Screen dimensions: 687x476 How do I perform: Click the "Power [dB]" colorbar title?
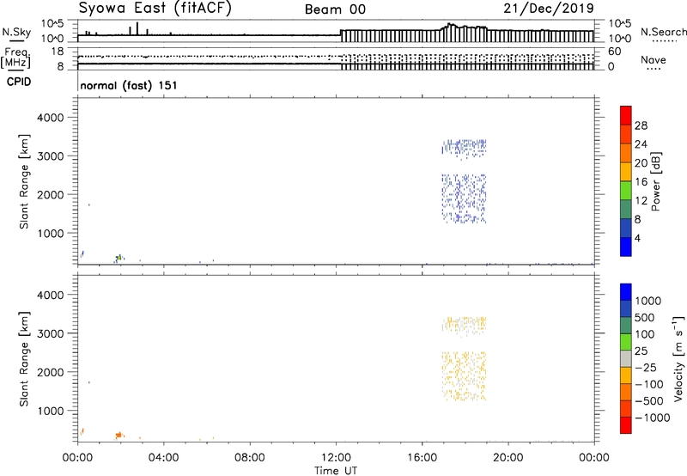point(656,182)
